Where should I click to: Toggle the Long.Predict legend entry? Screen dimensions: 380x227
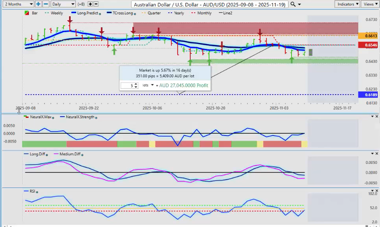pyautogui.click(x=84, y=13)
